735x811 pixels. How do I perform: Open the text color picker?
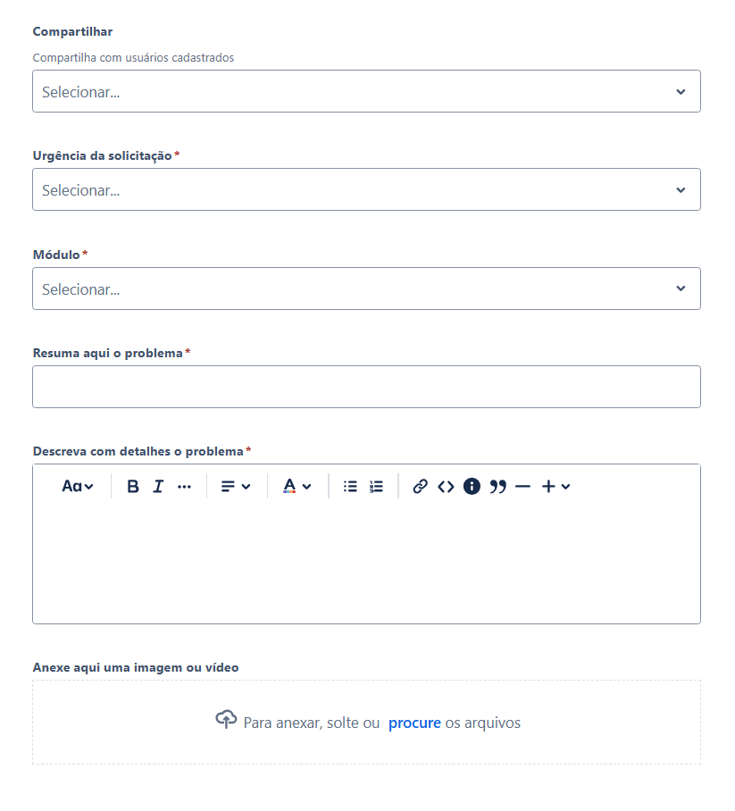click(x=297, y=486)
